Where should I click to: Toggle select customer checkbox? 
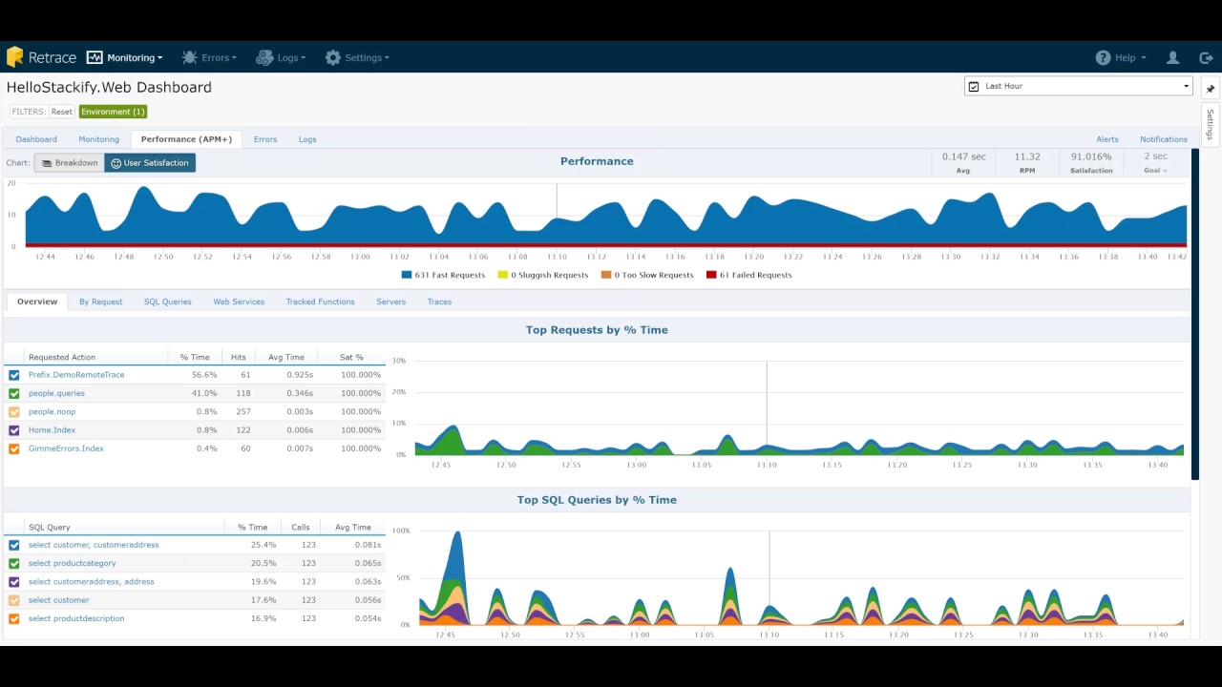pos(14,600)
